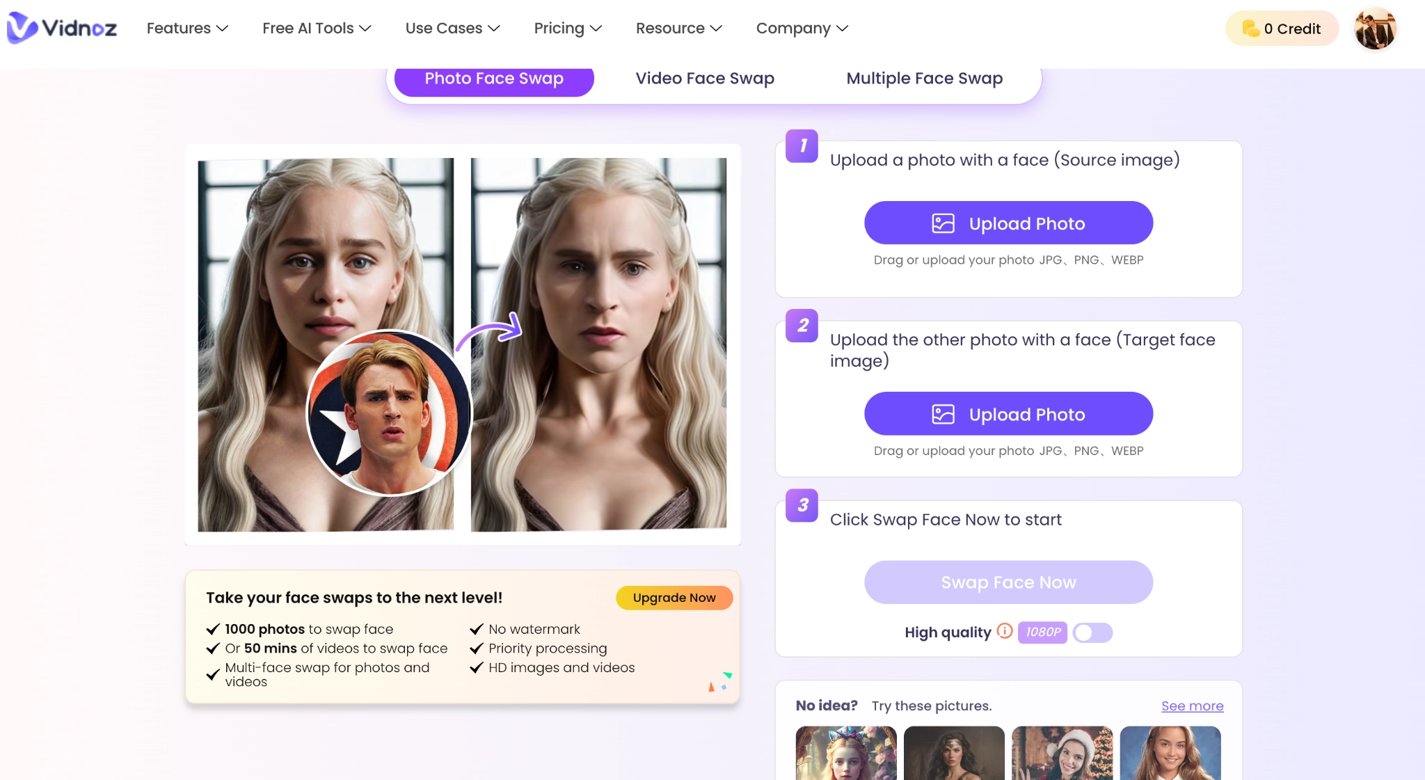Image resolution: width=1425 pixels, height=780 pixels.
Task: Enable the high quality mode toggle
Action: pos(1093,631)
